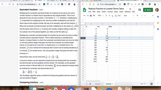The width and height of the screenshot is (161, 90).
Task: Follow the 'greatest common divisor' link
Action: point(46,63)
